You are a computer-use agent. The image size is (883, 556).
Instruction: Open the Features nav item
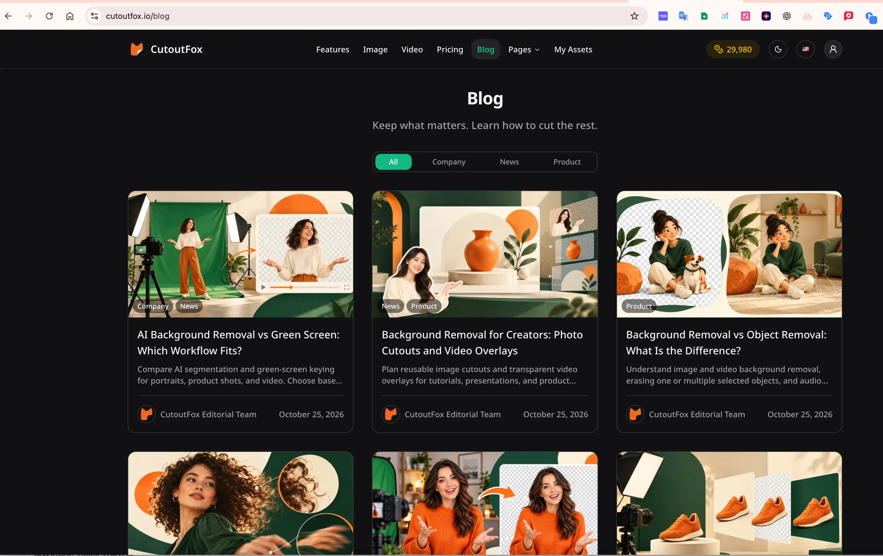coord(333,49)
